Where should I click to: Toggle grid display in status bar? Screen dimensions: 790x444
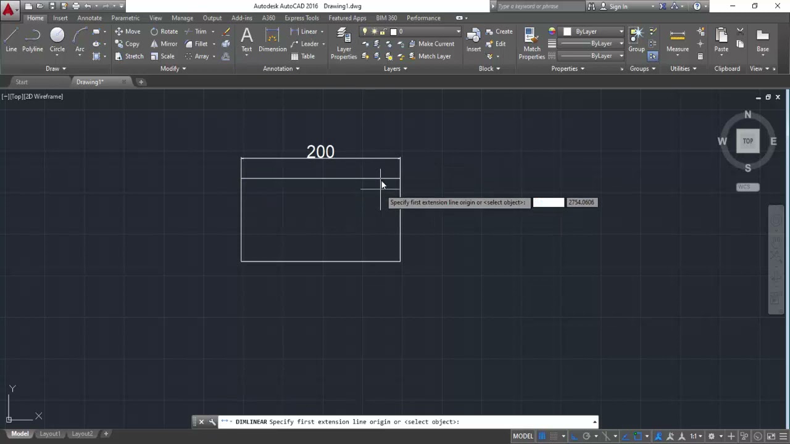tap(542, 436)
